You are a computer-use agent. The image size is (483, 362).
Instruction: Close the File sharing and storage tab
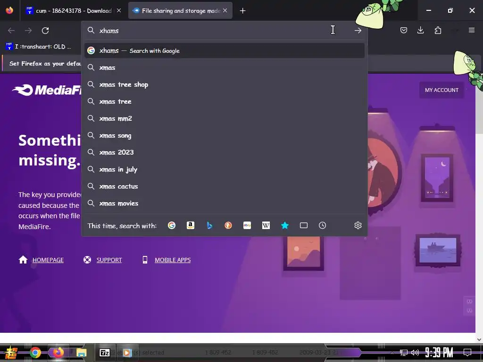pyautogui.click(x=225, y=10)
